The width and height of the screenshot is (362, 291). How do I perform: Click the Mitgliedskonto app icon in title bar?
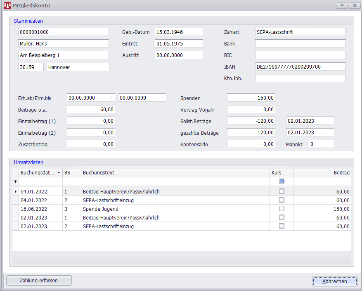point(7,6)
